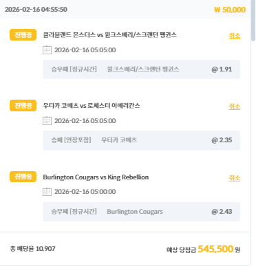Cancel the 클리블랜드 몬스터스 bet via 취소
This screenshot has height=266, width=256.
[x=234, y=36]
